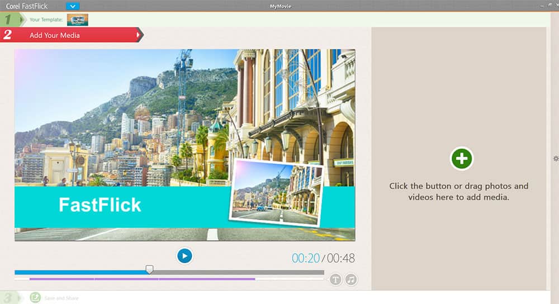Play the movie preview
Screen dimensions: 559x304
click(184, 256)
